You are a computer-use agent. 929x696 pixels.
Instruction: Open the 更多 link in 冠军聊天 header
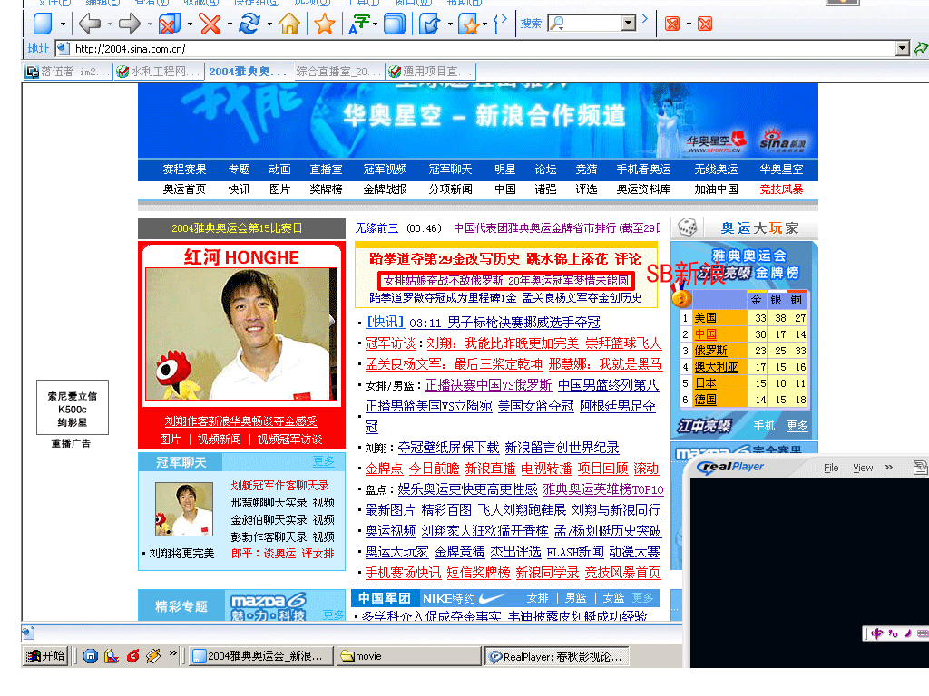324,461
